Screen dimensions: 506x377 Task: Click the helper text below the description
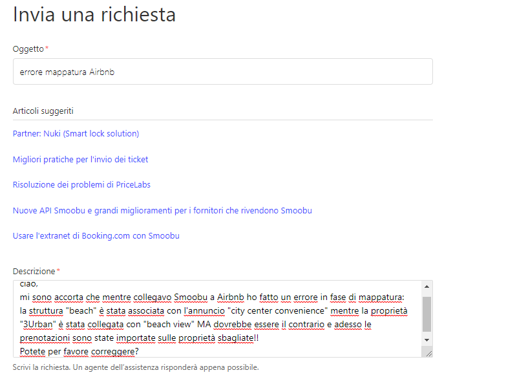click(x=136, y=367)
